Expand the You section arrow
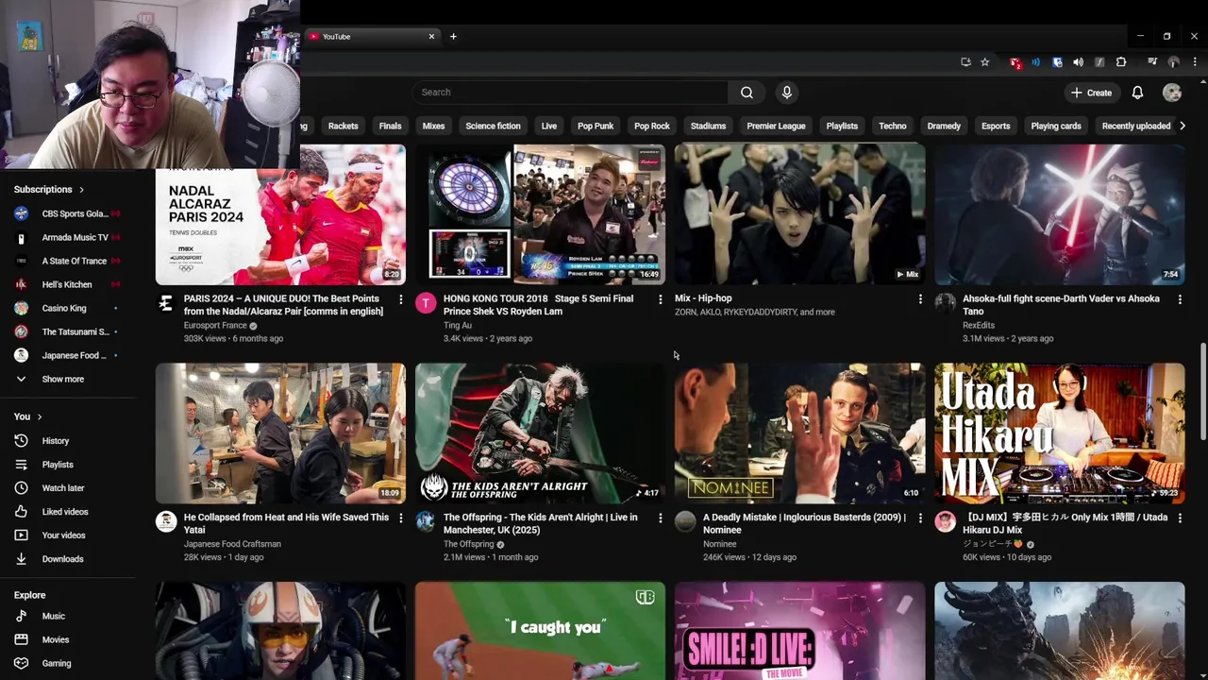 tap(40, 416)
